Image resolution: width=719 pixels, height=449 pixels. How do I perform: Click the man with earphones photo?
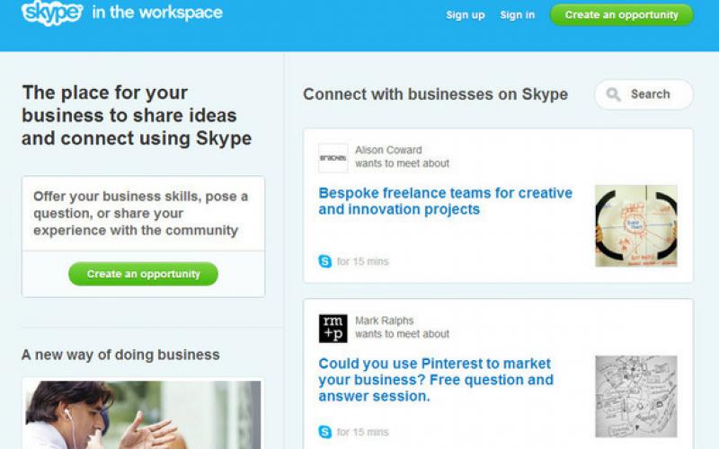(x=142, y=414)
